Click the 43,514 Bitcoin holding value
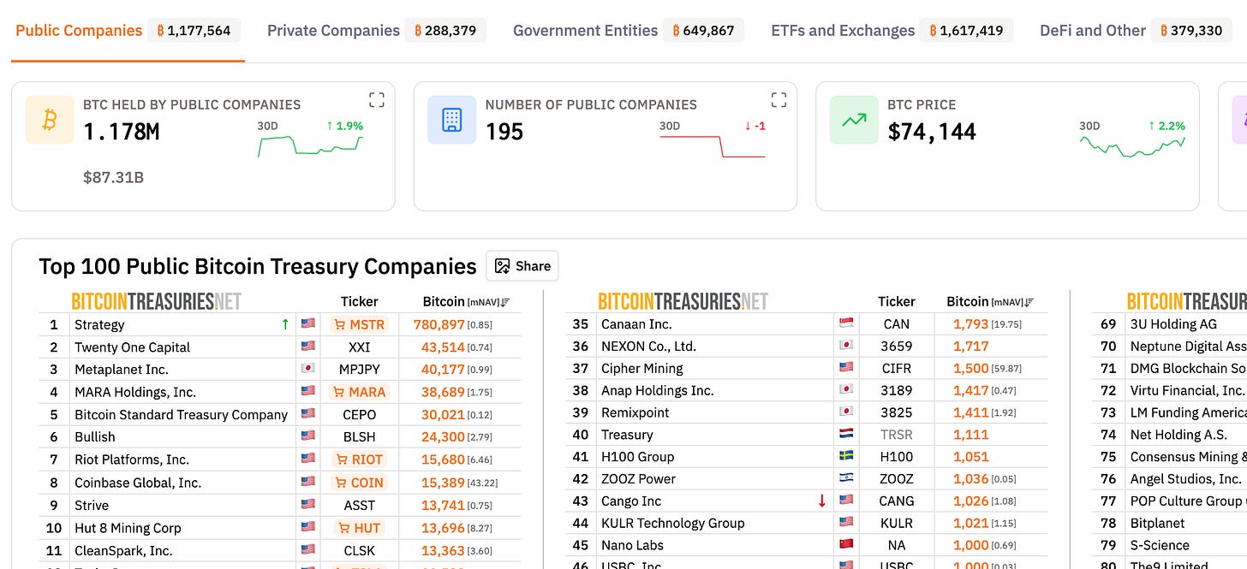 coord(443,347)
